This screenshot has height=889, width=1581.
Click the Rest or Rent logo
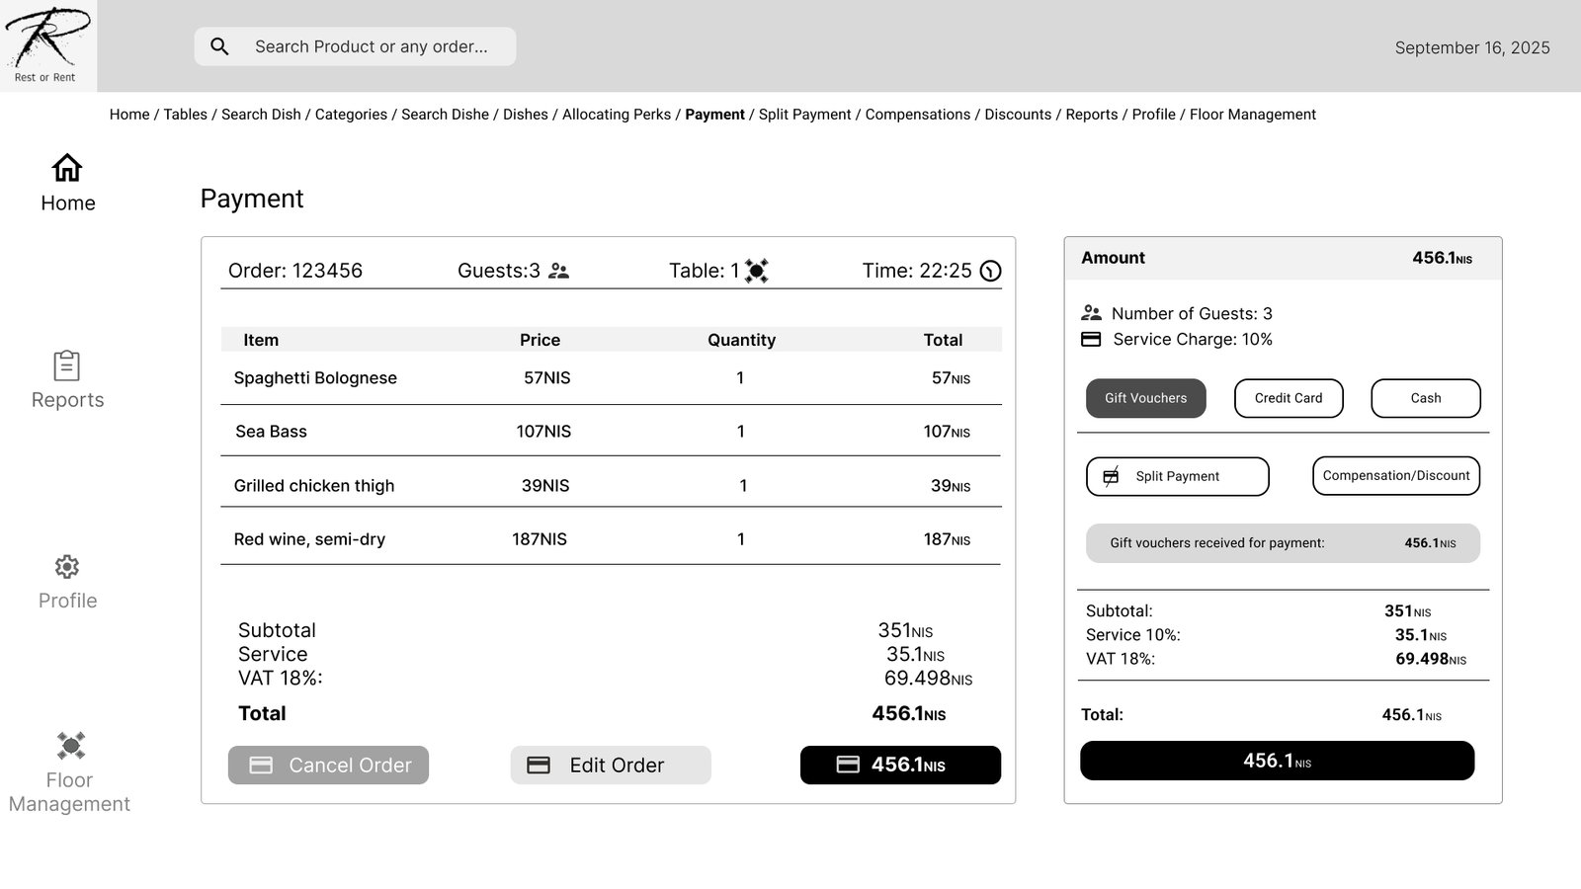pos(47,45)
